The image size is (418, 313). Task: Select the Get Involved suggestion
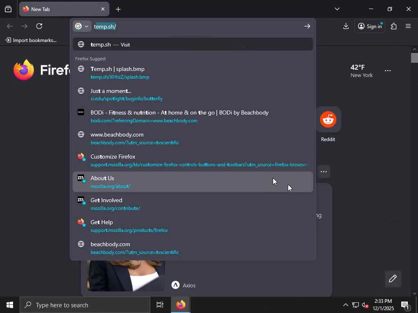point(193,204)
